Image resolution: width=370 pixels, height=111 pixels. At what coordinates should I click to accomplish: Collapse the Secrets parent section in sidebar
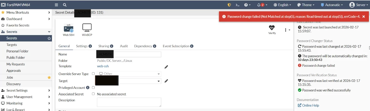[26, 32]
